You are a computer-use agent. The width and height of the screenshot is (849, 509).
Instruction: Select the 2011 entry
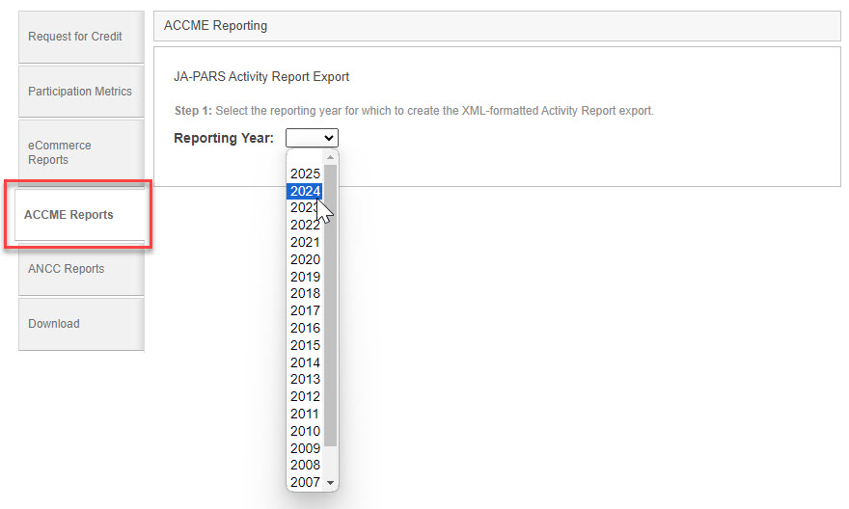[x=305, y=414]
